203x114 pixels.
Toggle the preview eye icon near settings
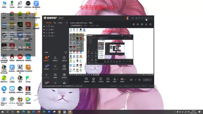click(136, 80)
